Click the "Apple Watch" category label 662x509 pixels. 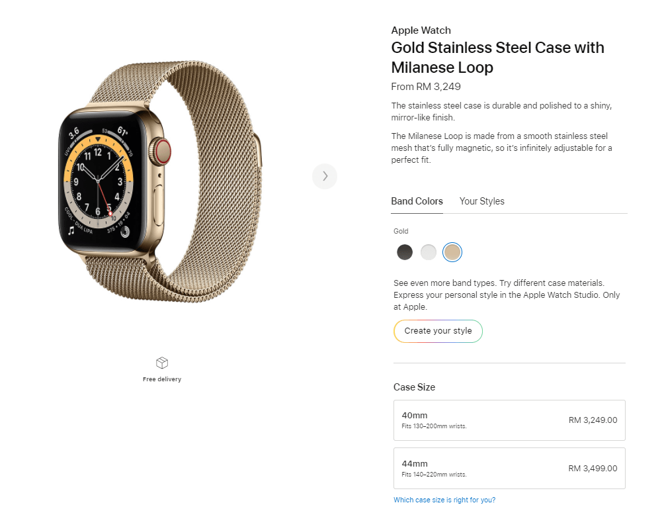(x=421, y=30)
